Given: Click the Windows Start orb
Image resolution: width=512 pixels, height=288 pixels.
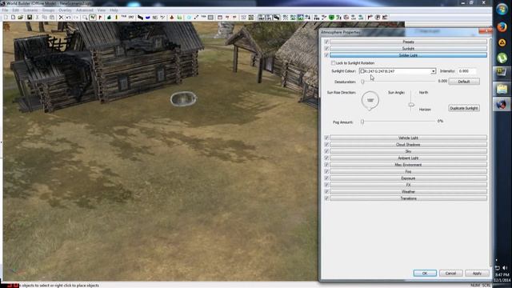Looking at the screenshot, I should click(502, 10).
